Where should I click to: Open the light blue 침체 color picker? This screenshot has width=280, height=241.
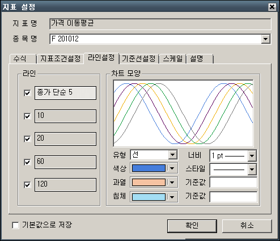click(x=149, y=197)
